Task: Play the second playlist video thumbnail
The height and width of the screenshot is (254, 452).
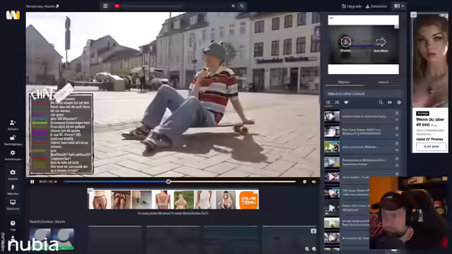Action: 332,131
